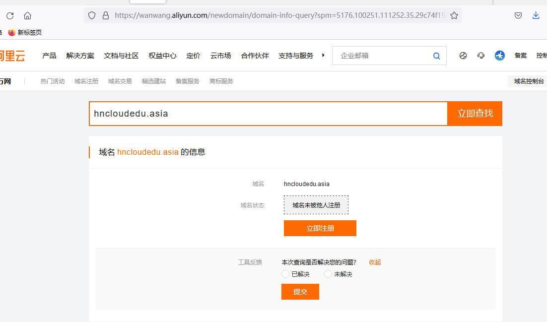The width and height of the screenshot is (547, 322).
Task: Open the 域名控制台 button
Action: click(529, 81)
